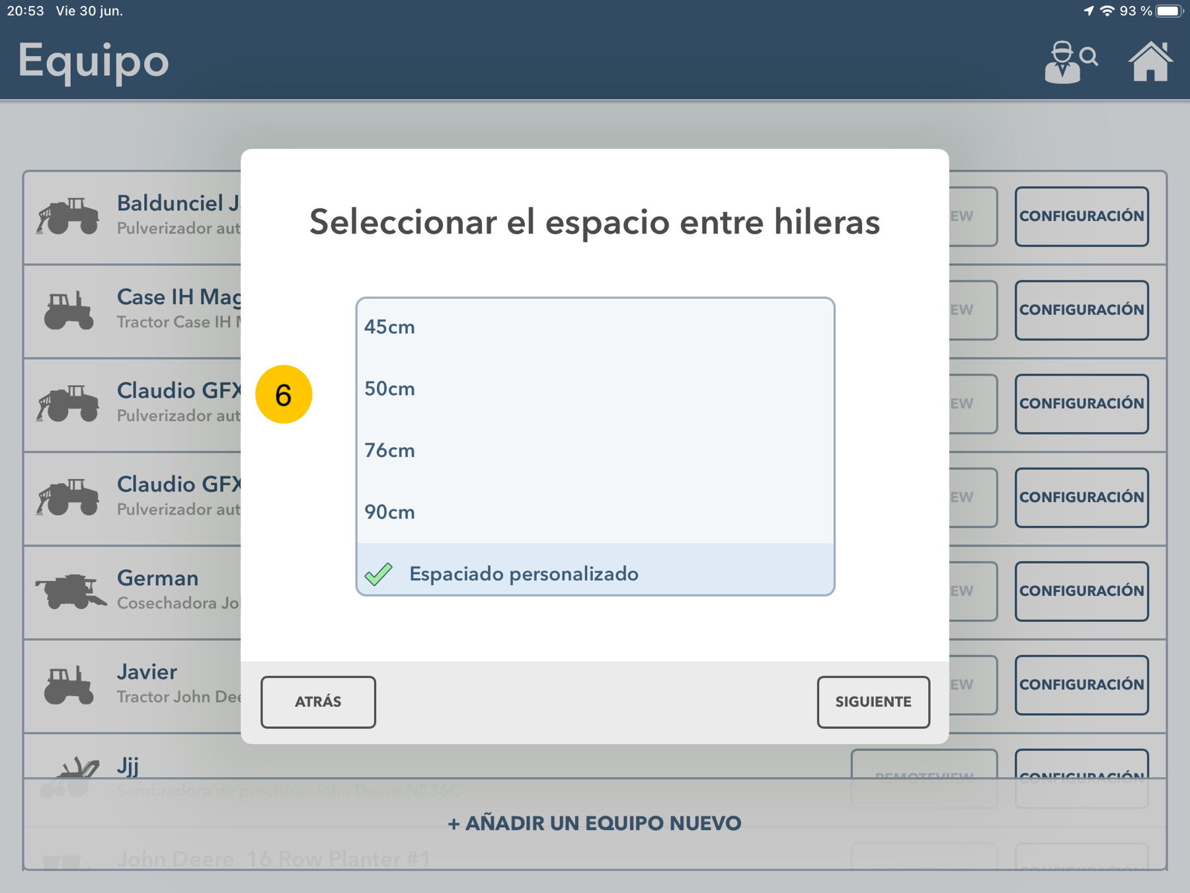Screen dimensions: 1190x893
Task: Click the sprayer icon beside Claudio GFX
Action: click(69, 402)
